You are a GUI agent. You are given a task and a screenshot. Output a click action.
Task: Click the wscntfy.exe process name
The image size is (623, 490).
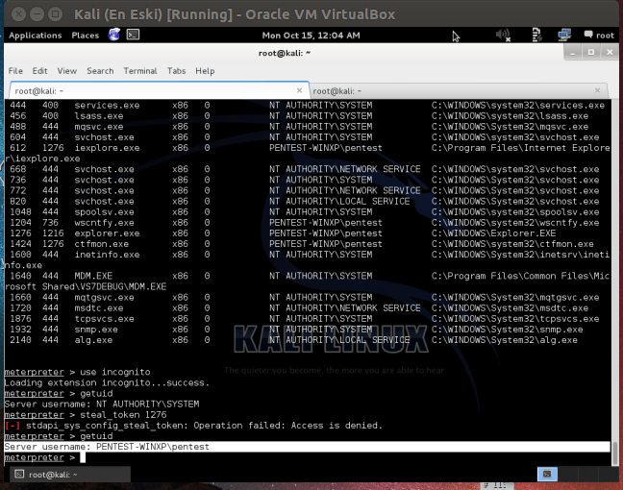(104, 222)
